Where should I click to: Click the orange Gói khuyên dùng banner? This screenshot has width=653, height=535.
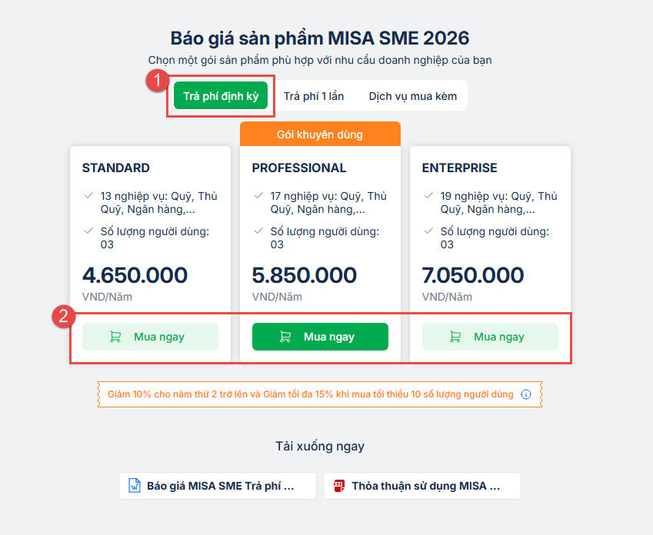click(x=320, y=135)
